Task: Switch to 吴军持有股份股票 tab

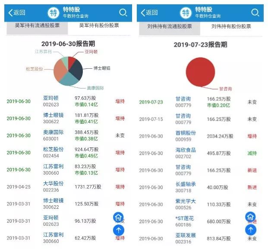Action: 99,26
